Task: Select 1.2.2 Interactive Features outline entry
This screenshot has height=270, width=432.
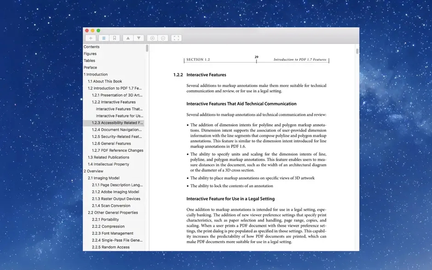Action: (114, 102)
